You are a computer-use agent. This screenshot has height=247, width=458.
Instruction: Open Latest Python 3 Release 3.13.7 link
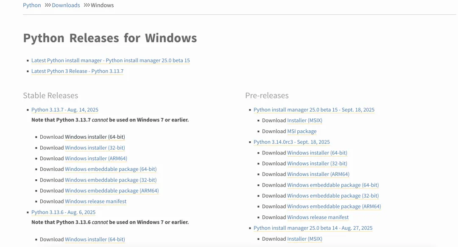pyautogui.click(x=78, y=71)
